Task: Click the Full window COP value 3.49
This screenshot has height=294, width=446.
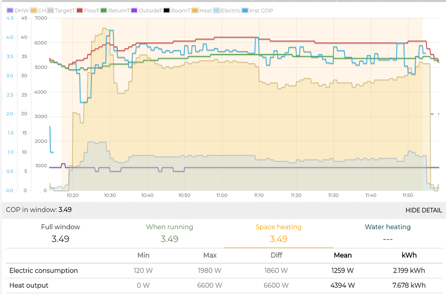Action: click(61, 239)
